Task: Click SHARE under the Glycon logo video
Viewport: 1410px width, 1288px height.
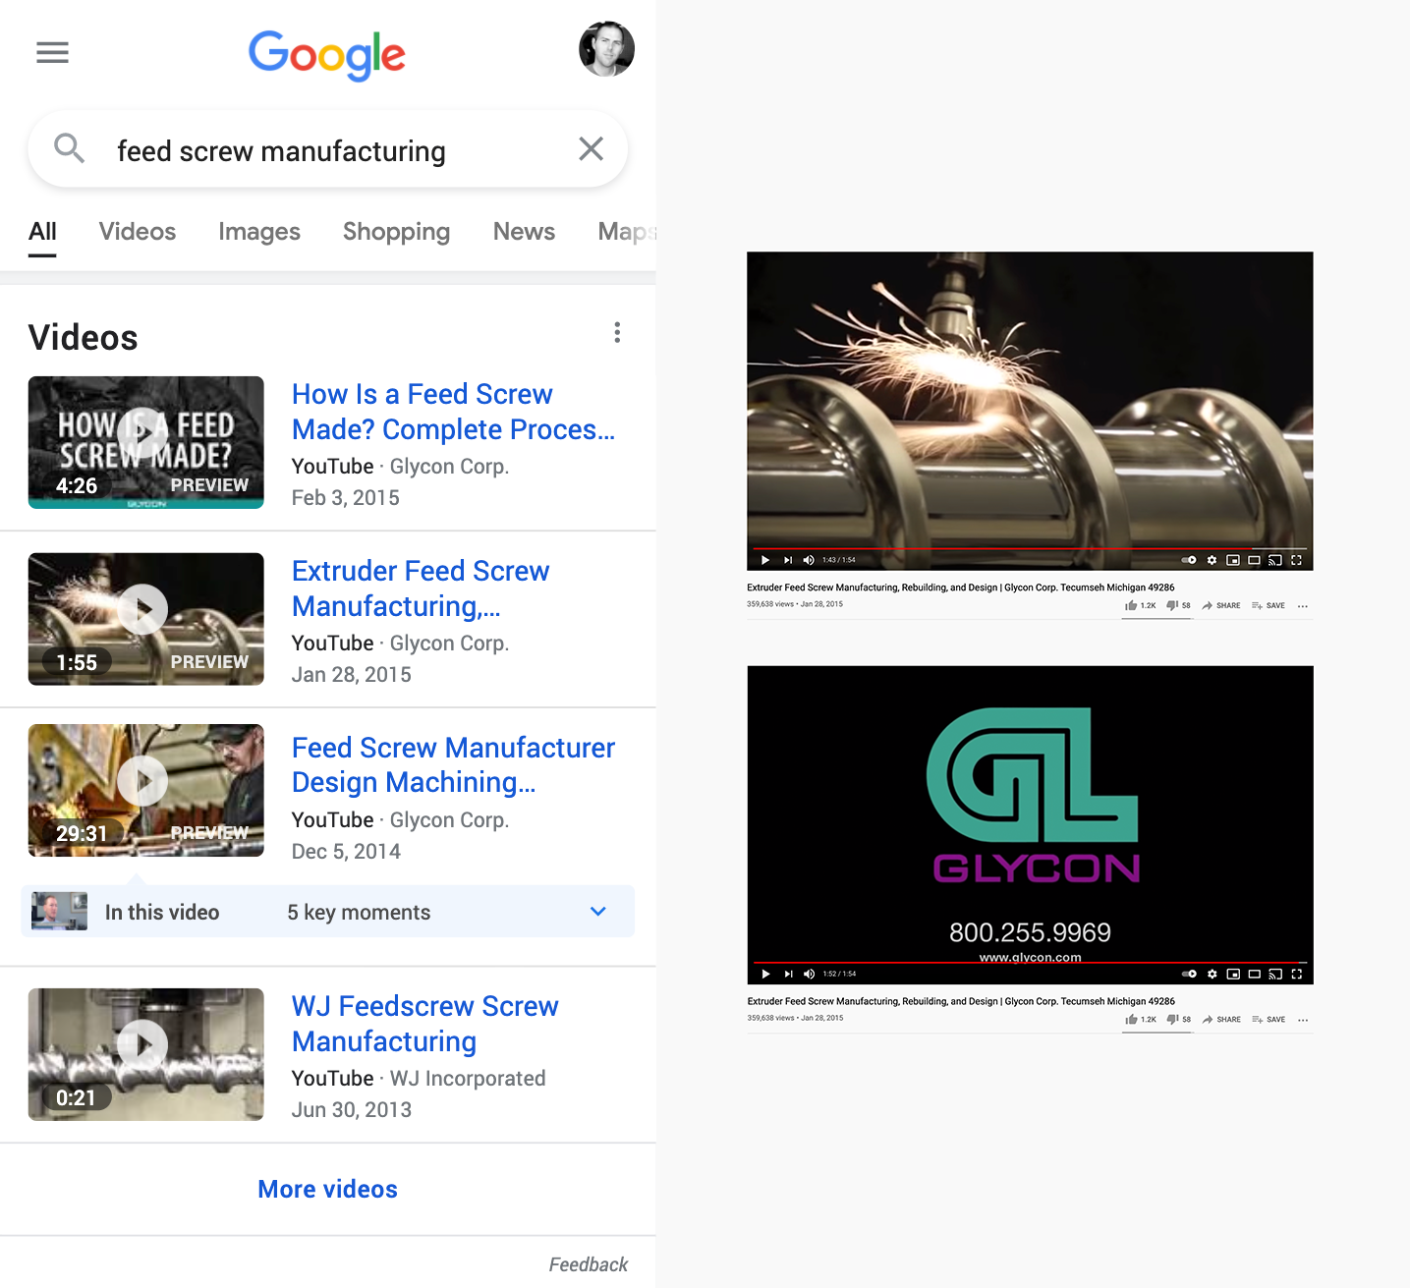Action: point(1221,1019)
